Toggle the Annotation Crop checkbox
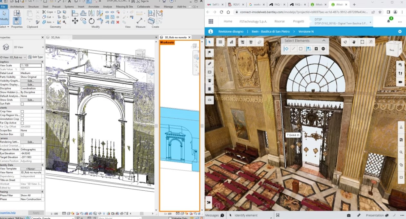Screen dimensions: 406x219 pos(22,119)
